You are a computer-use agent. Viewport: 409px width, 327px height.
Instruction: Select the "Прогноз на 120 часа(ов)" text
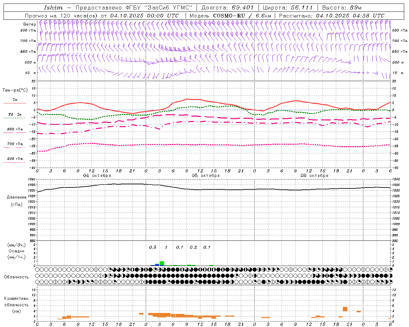point(61,16)
